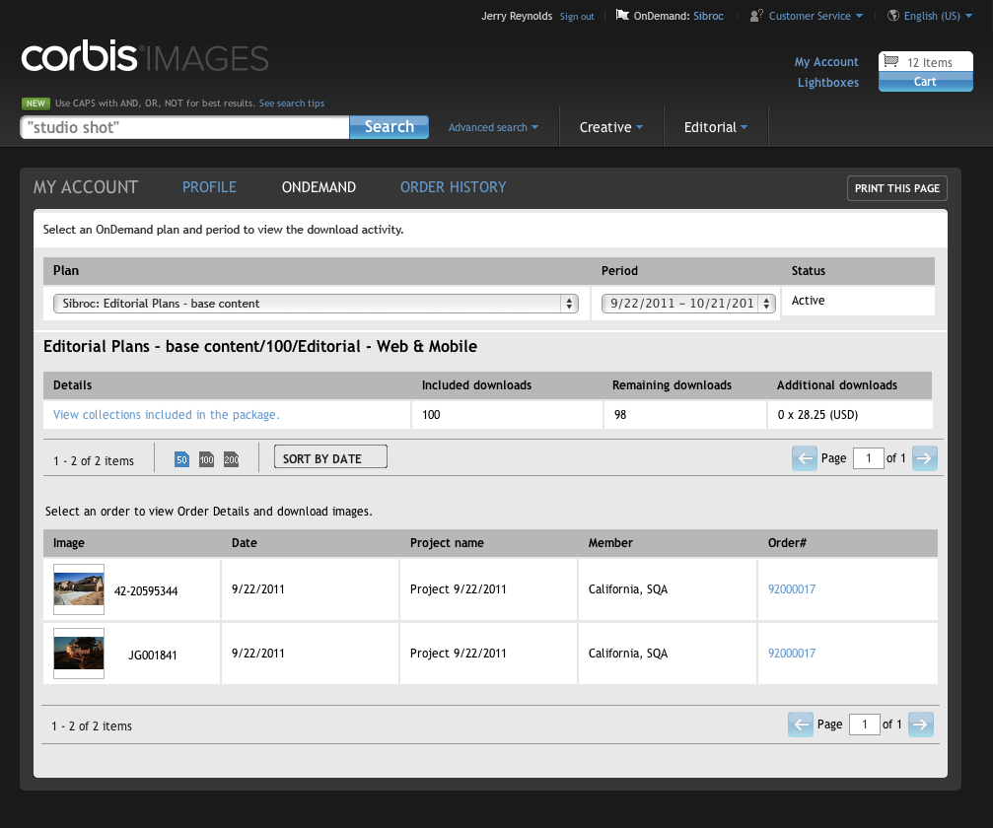Image resolution: width=993 pixels, height=828 pixels.
Task: Click the My Account section heading
Action: click(x=86, y=187)
